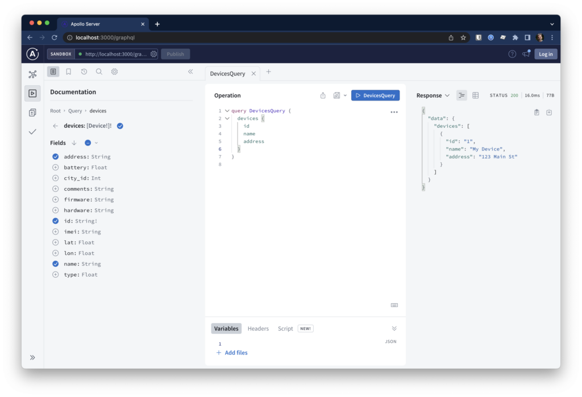Screen dimensions: 582x397
Task: Switch response to table view grid icon
Action: pos(475,95)
